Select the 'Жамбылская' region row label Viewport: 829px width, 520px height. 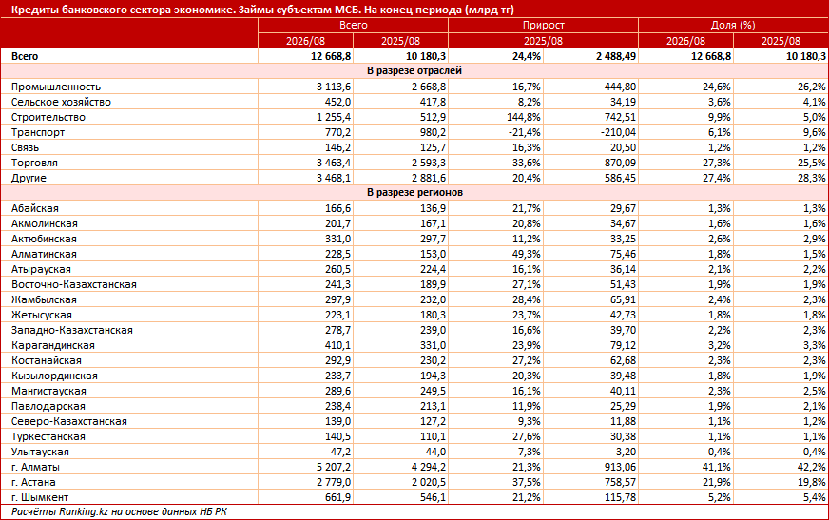(x=44, y=300)
